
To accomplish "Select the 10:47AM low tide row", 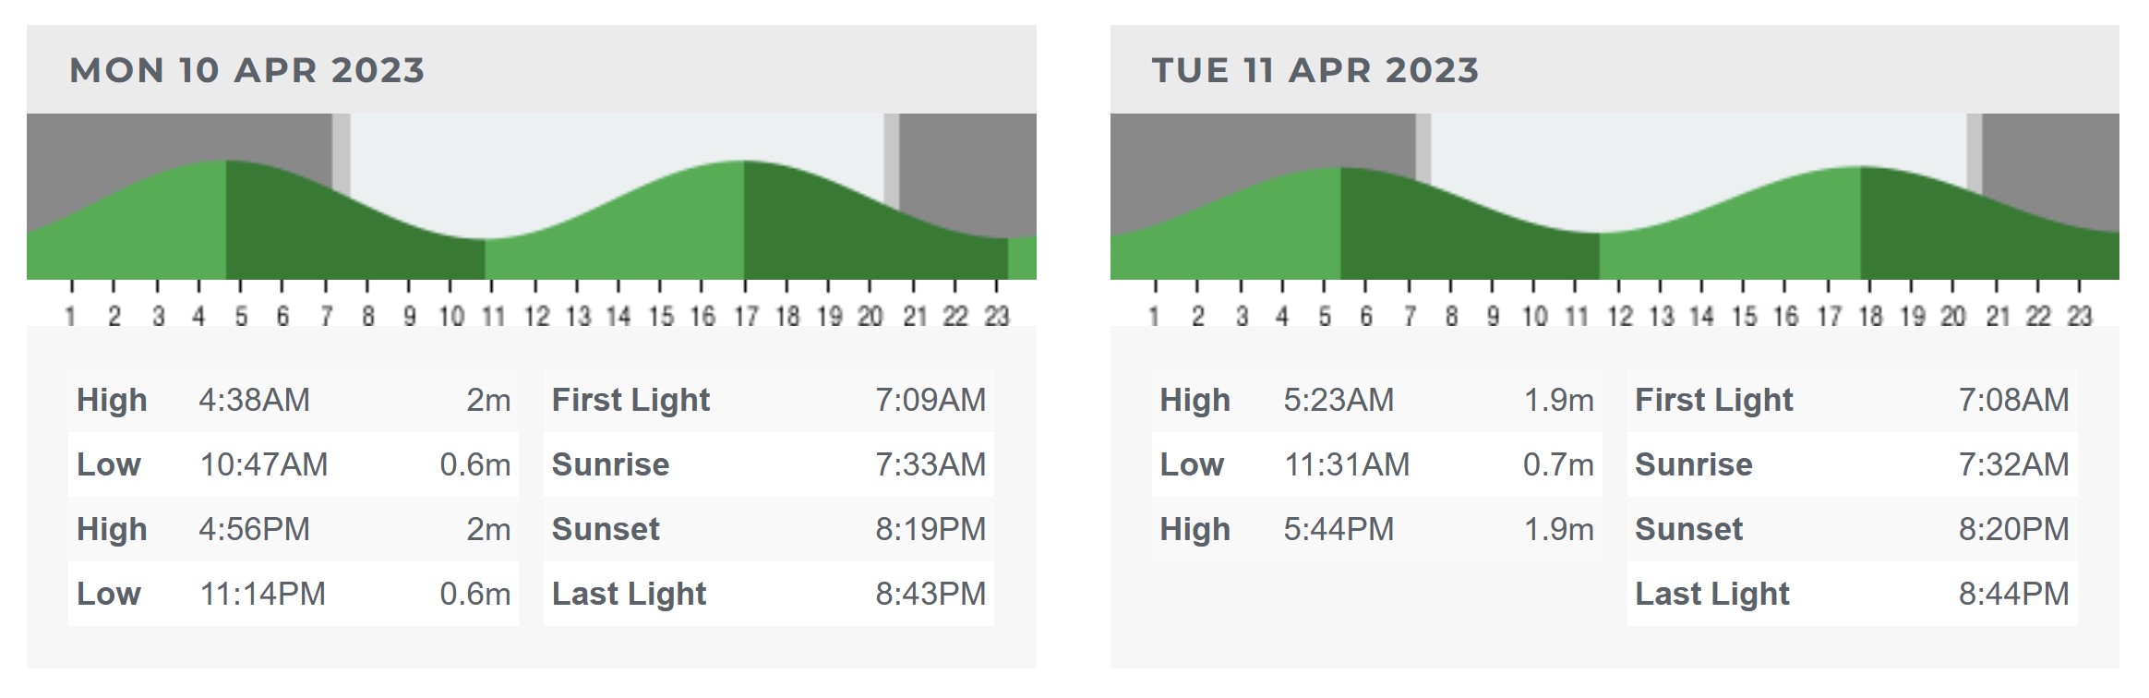I will coord(294,464).
